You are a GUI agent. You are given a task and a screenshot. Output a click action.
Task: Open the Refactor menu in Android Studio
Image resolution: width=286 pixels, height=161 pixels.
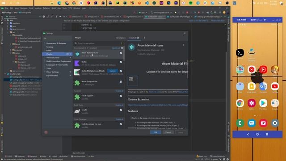point(46,8)
